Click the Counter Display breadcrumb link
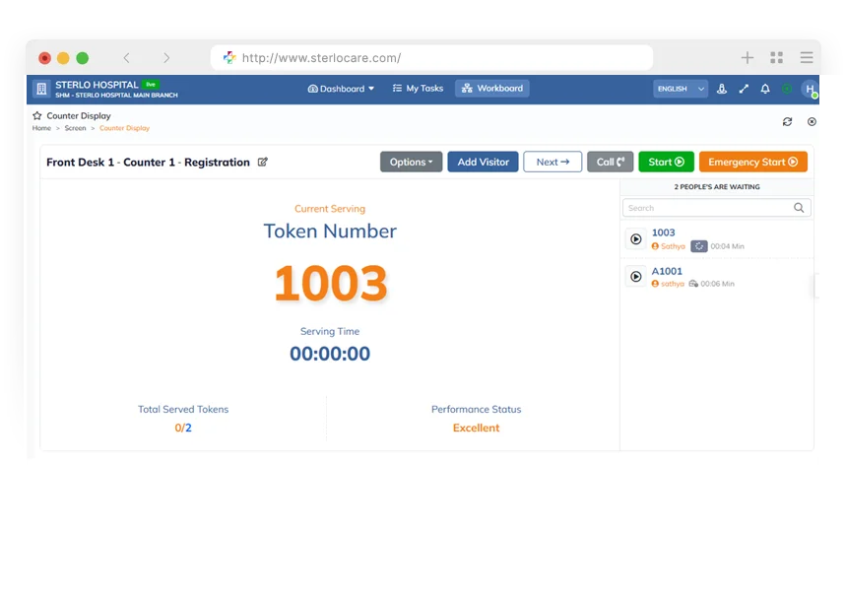The image size is (845, 597). (124, 128)
